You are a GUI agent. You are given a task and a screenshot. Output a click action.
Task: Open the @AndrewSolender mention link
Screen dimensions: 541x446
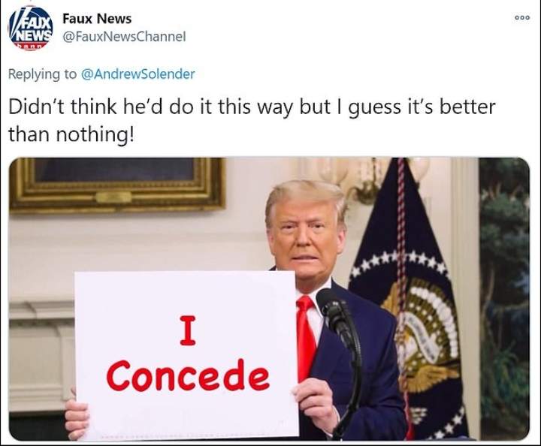[138, 74]
